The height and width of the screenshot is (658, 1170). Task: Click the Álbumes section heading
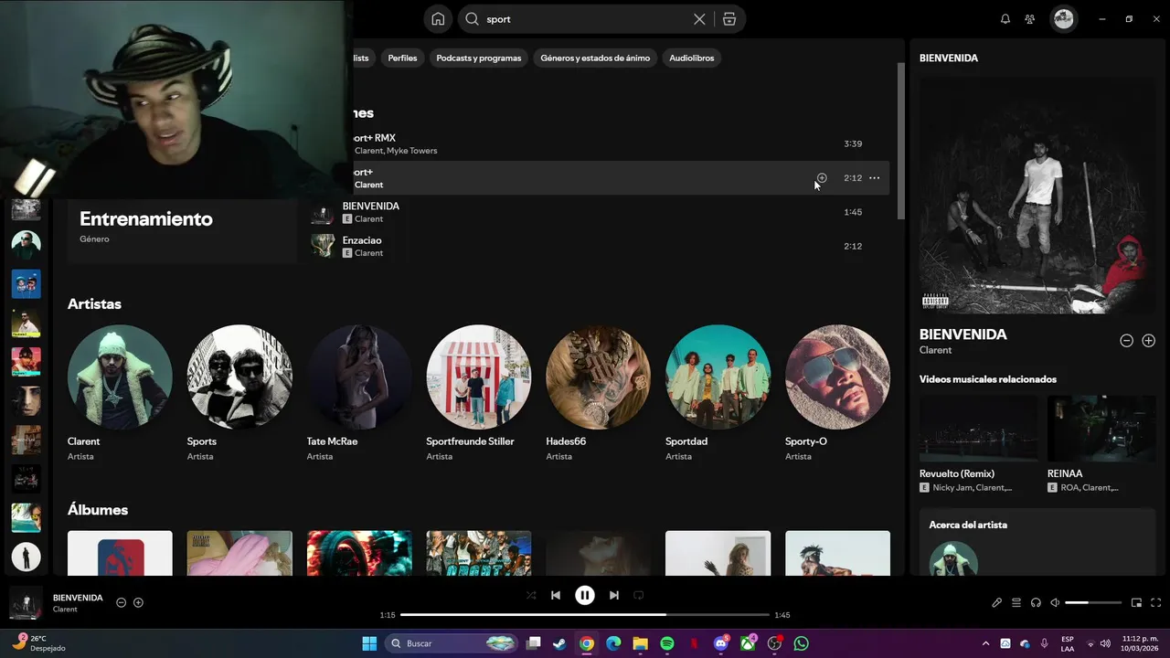(x=98, y=510)
